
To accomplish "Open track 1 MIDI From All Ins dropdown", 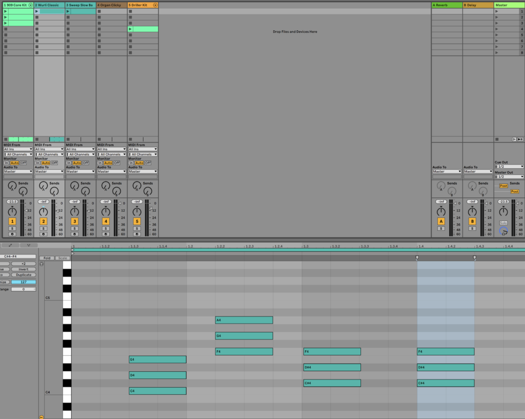I will (18, 149).
